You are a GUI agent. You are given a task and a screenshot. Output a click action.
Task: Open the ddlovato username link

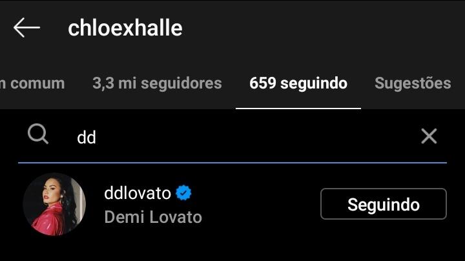click(138, 193)
